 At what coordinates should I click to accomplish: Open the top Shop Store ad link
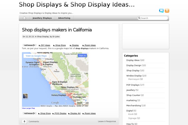[x=60, y=45]
